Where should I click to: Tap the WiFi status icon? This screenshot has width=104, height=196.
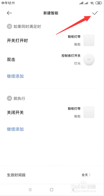tap(92, 3)
